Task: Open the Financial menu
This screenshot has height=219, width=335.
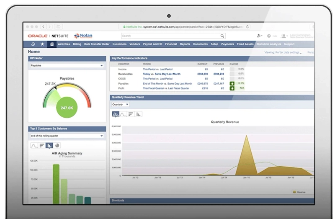Action: click(x=171, y=44)
